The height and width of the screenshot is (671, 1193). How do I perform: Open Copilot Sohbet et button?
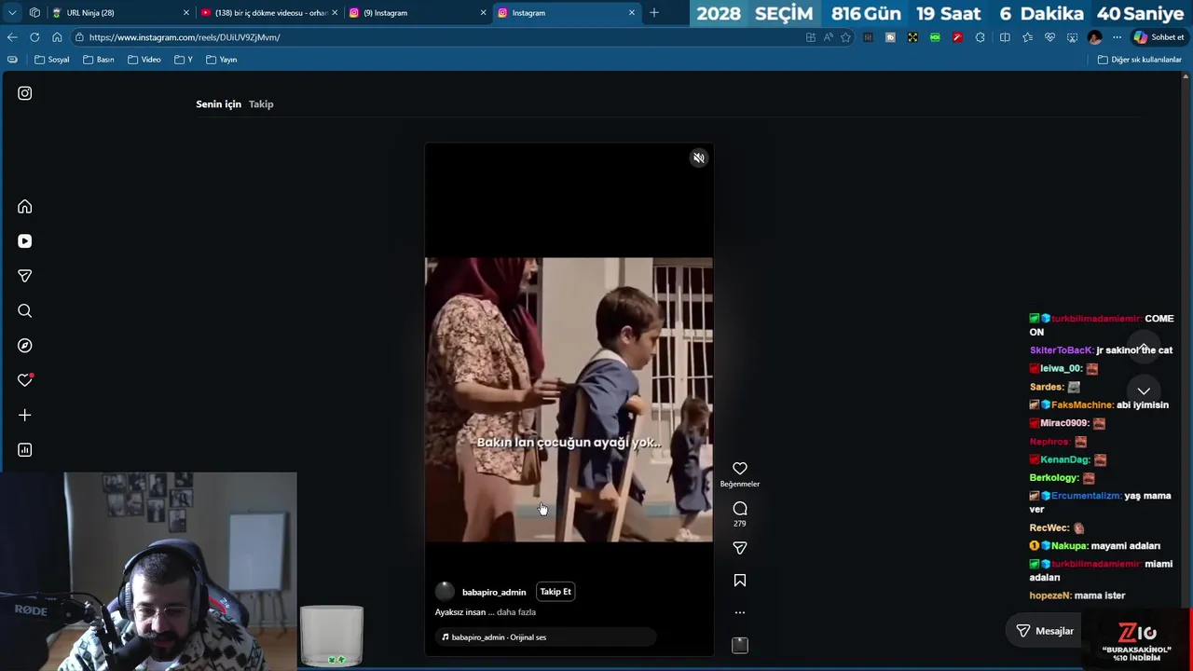(x=1159, y=37)
